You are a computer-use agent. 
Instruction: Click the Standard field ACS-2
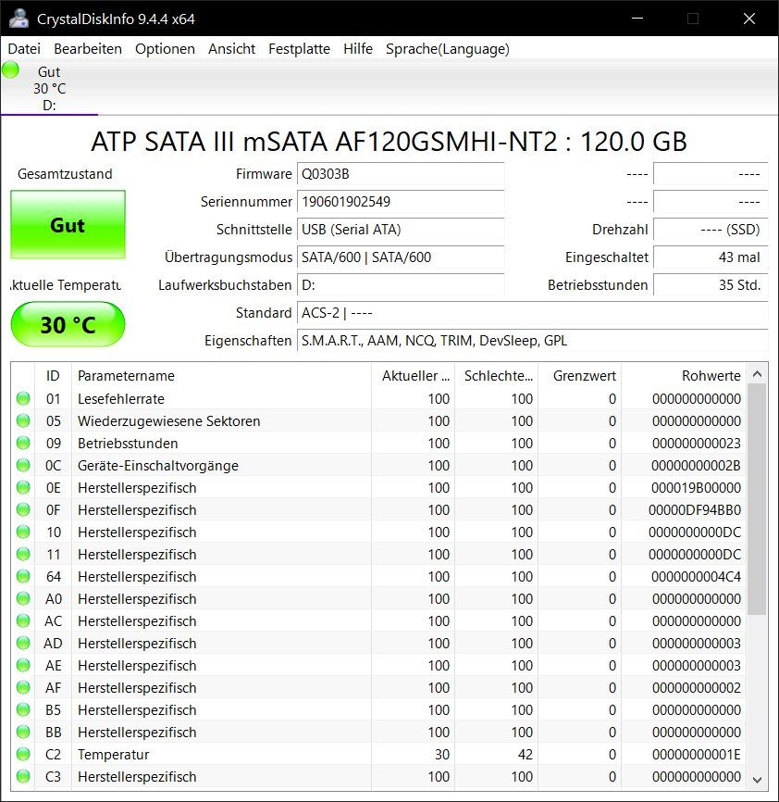pyautogui.click(x=532, y=312)
